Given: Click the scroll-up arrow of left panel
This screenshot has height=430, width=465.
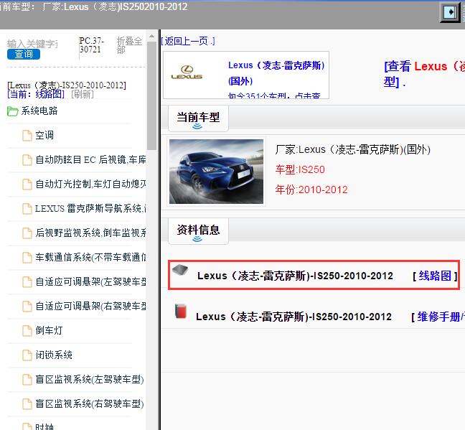Looking at the screenshot, I should 151,37.
